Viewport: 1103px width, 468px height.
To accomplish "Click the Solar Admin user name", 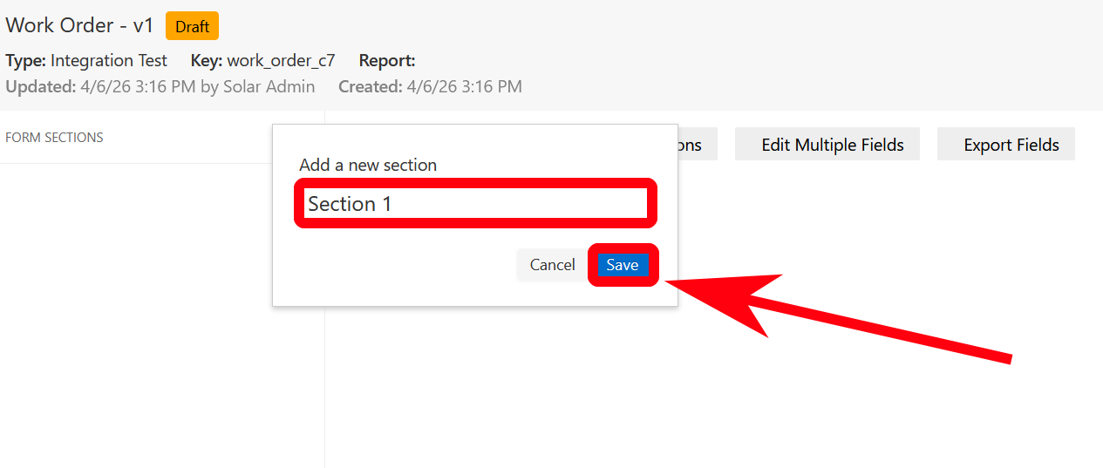I will pyautogui.click(x=269, y=87).
